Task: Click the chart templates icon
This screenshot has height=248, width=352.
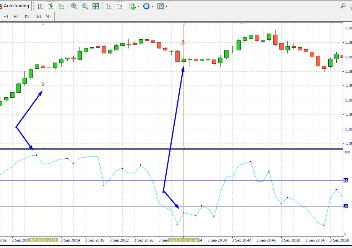Action: (x=161, y=6)
